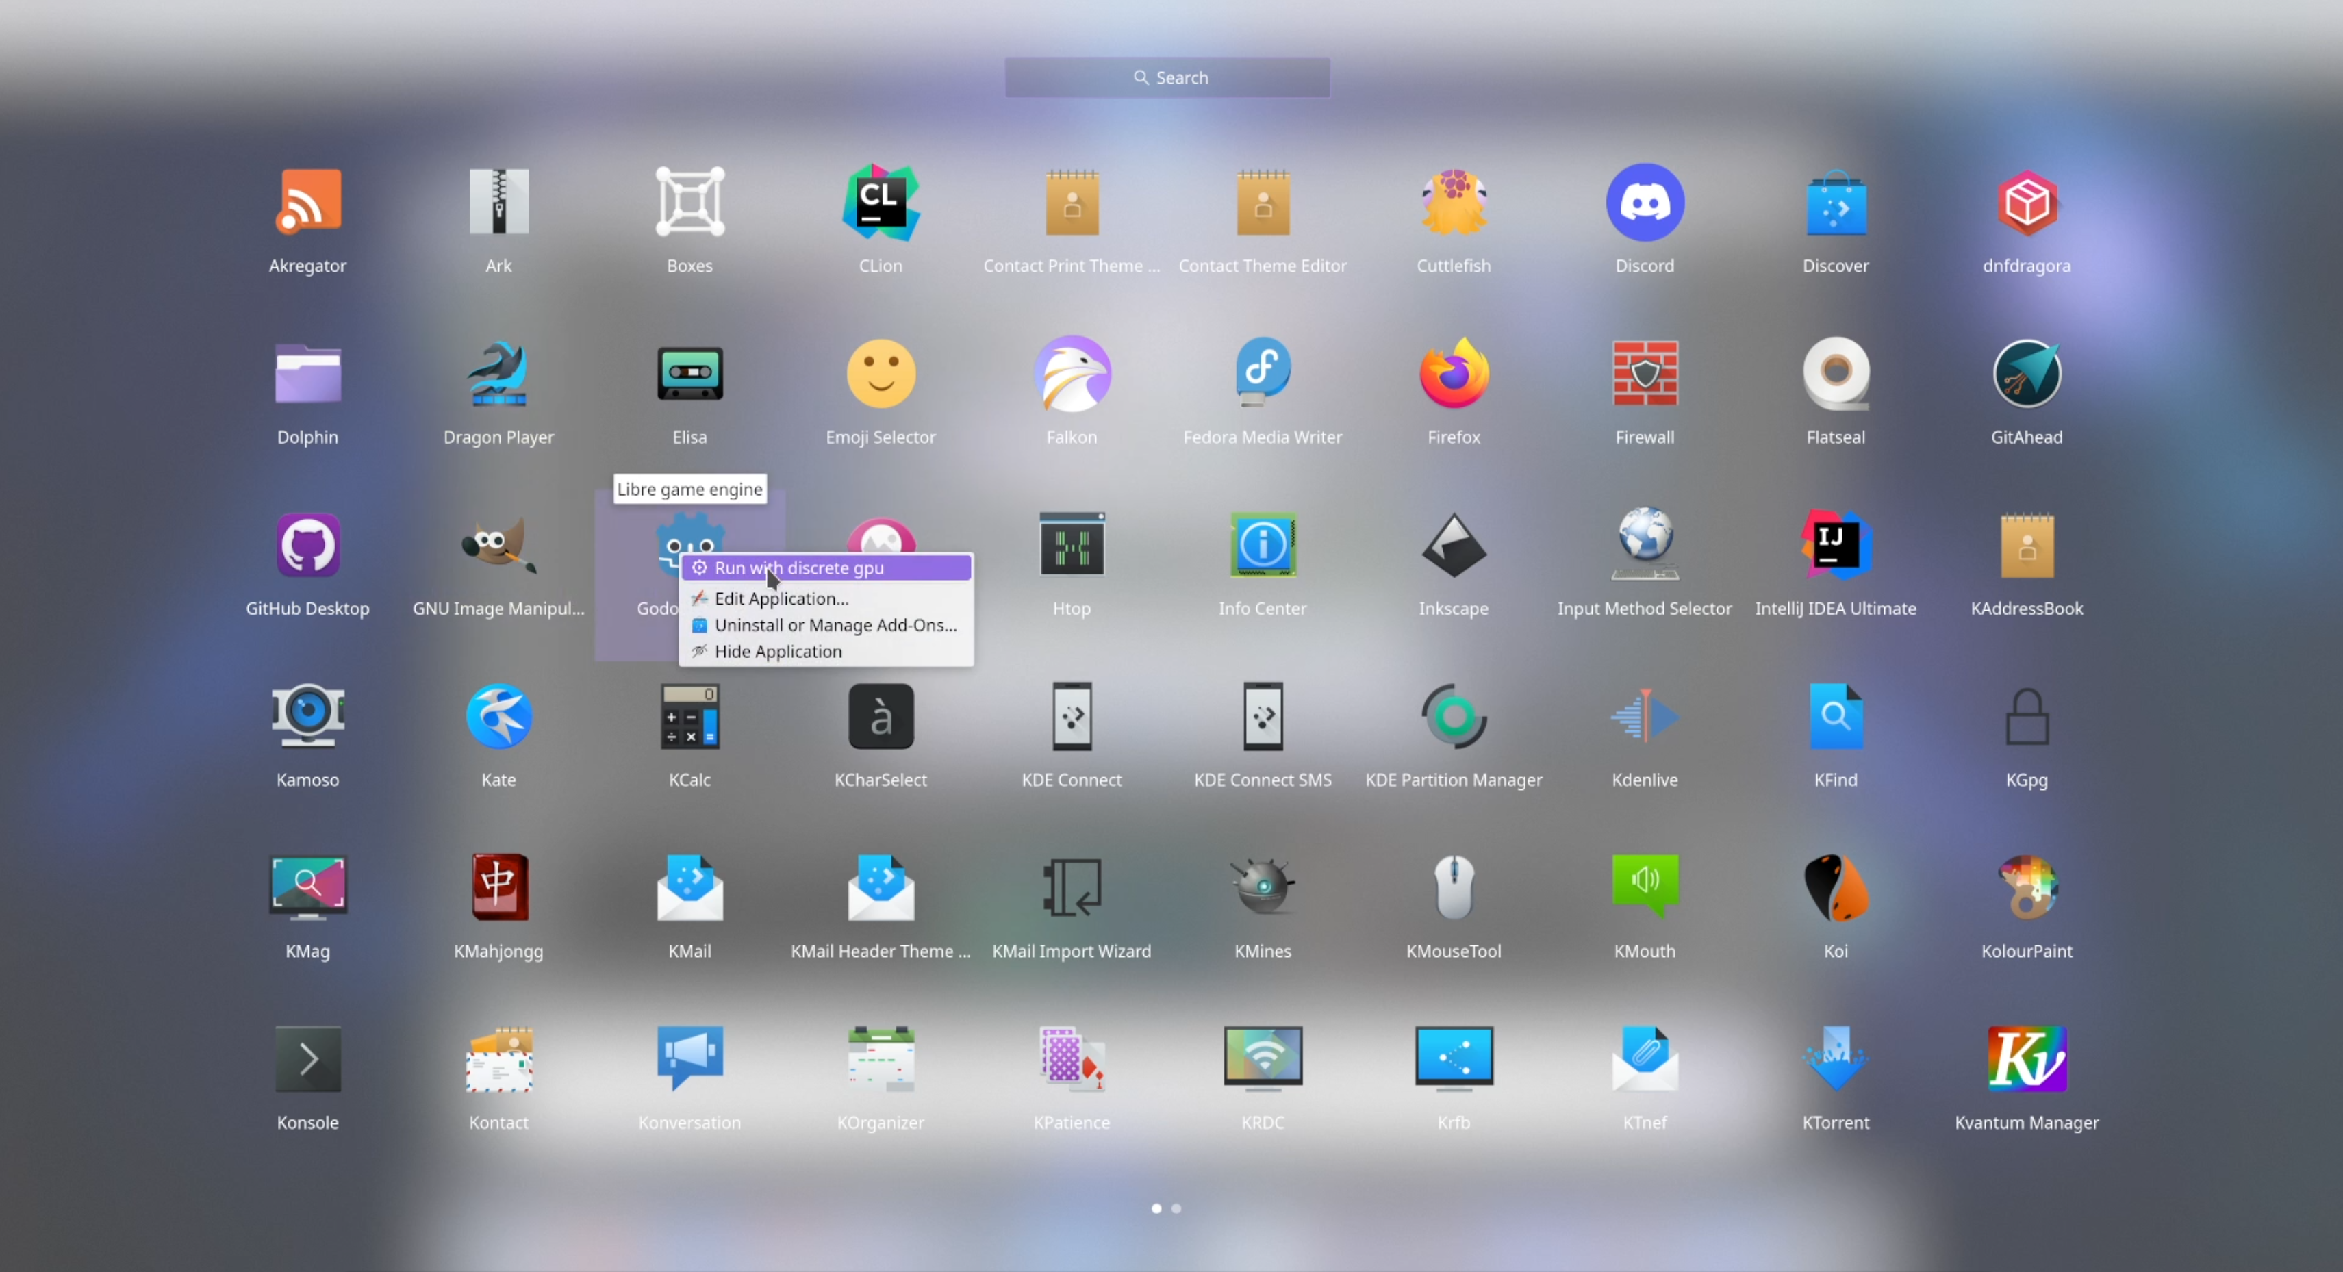The image size is (2343, 1272).
Task: Open KMail Import Wizard
Action: click(x=1072, y=889)
